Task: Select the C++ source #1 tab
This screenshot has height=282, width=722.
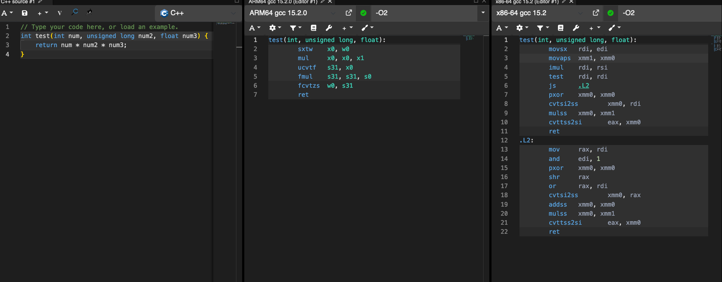Action: point(18,2)
